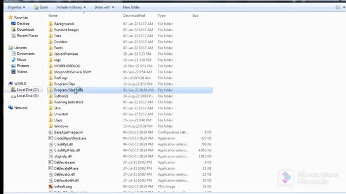Image resolution: width=346 pixels, height=194 pixels.
Task: Sort by Date modified column header
Action: pos(134,16)
